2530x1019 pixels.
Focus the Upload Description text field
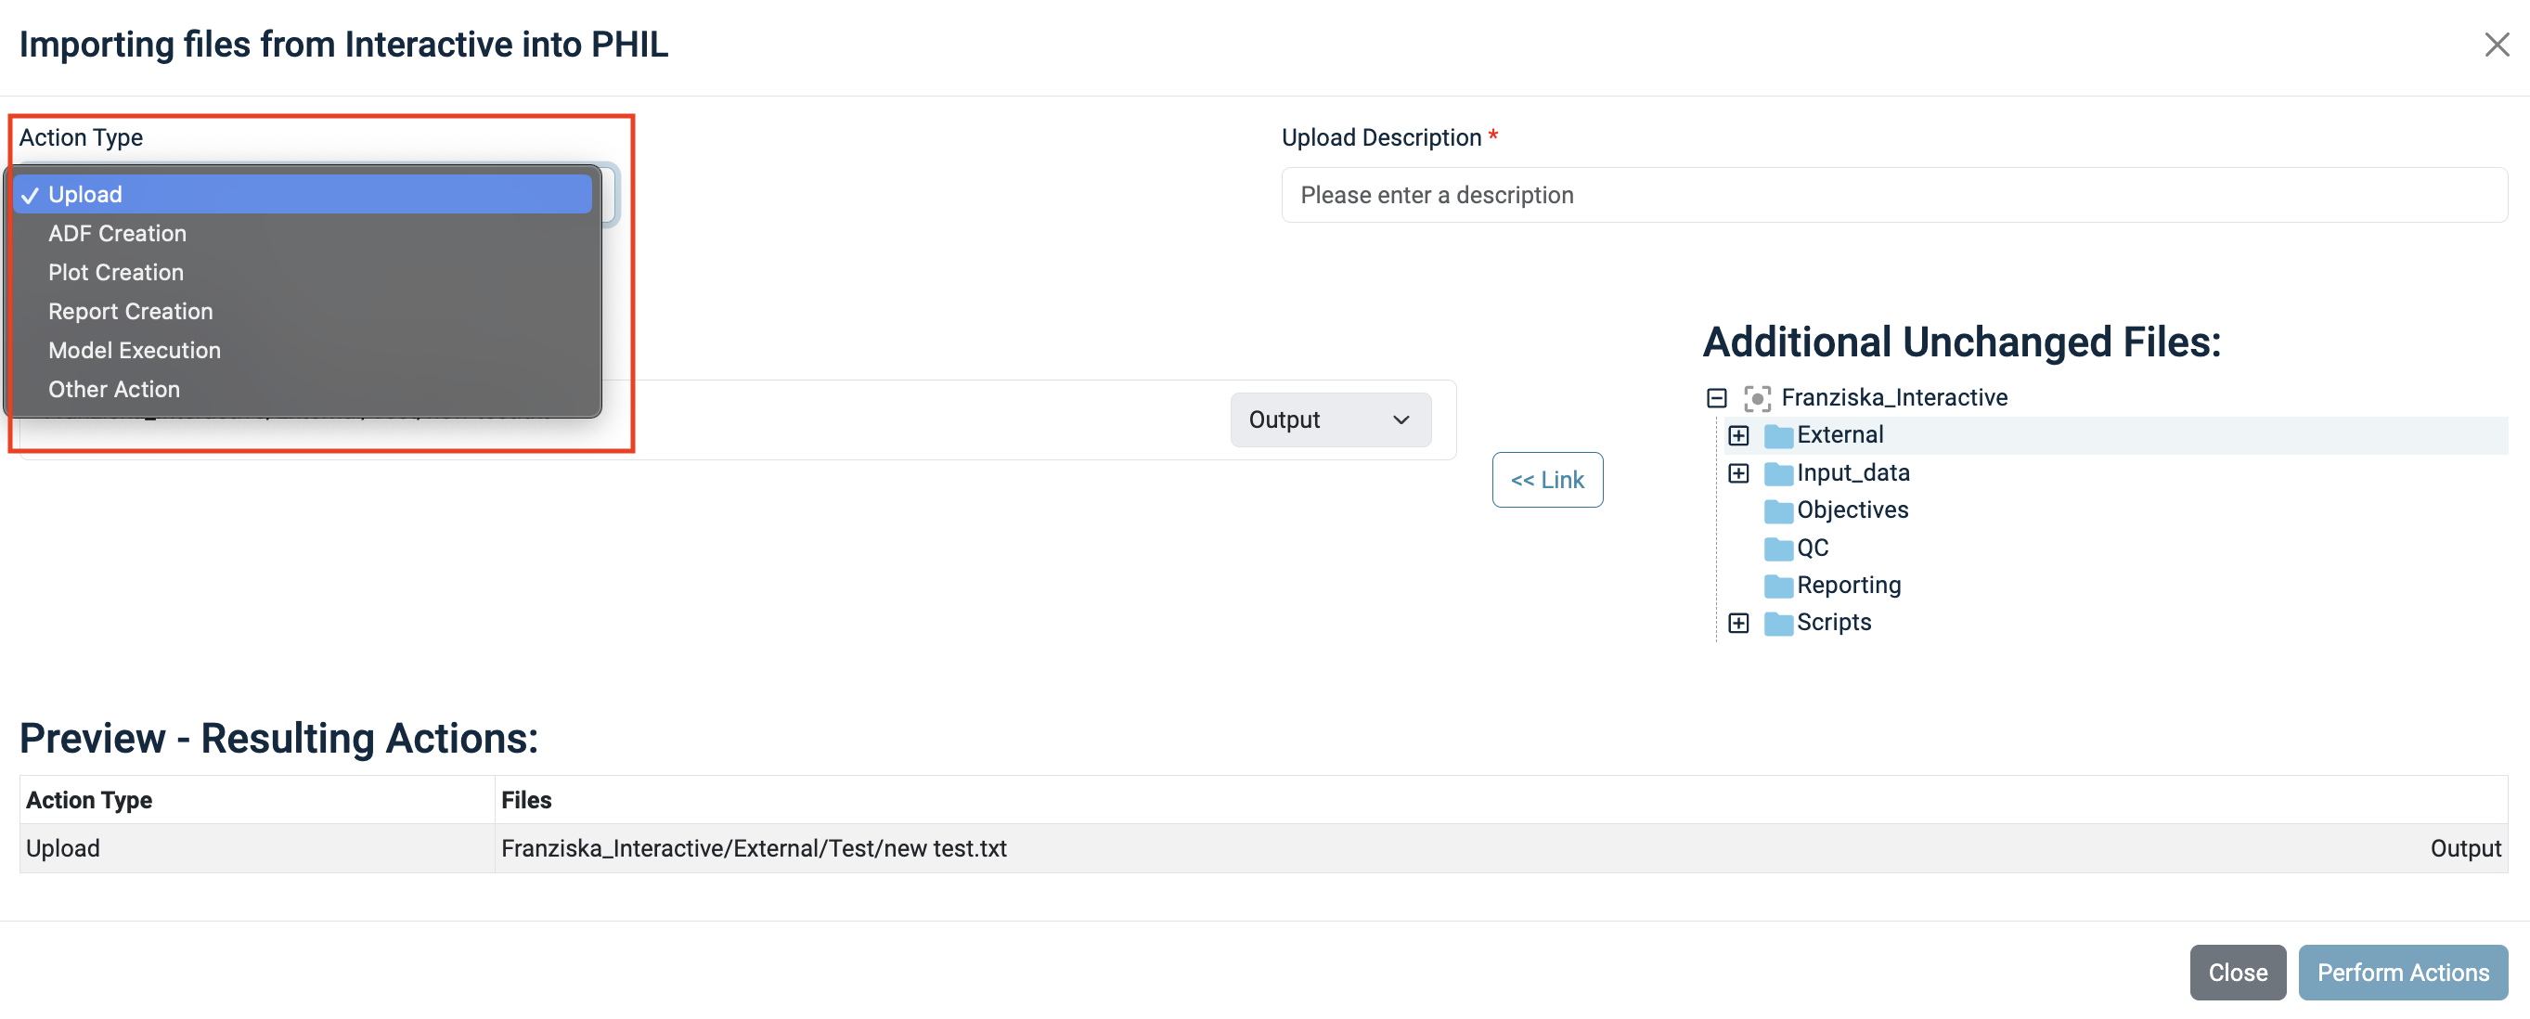[1892, 196]
